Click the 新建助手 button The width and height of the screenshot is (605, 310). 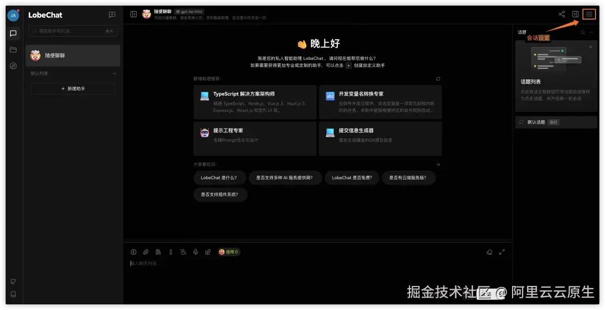73,88
